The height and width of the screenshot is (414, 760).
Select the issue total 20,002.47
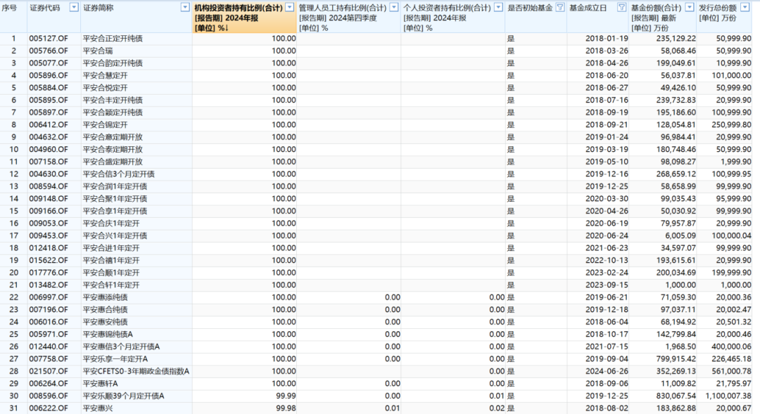tap(734, 309)
